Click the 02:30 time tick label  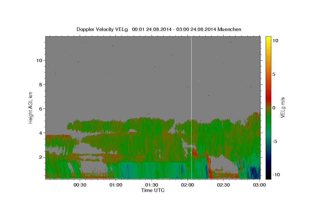223,185
